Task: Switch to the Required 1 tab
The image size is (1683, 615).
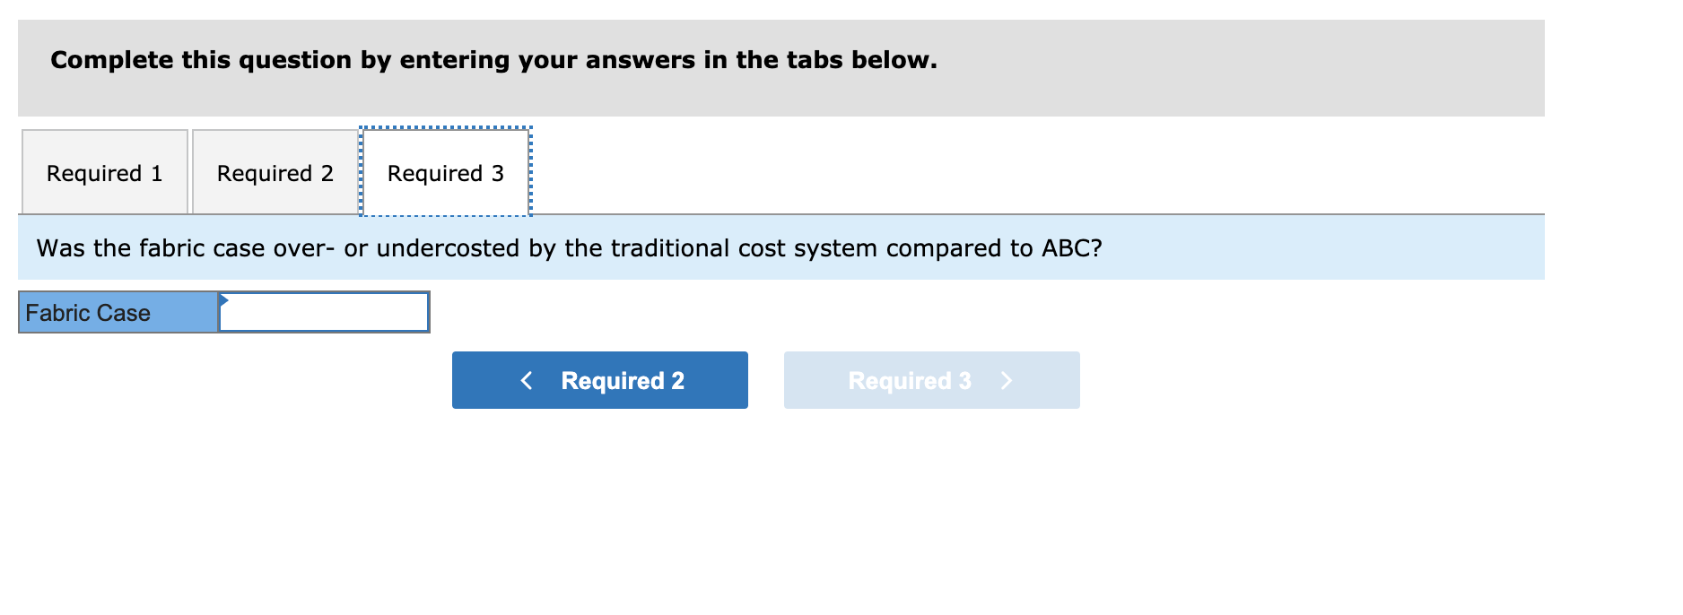Action: (104, 172)
